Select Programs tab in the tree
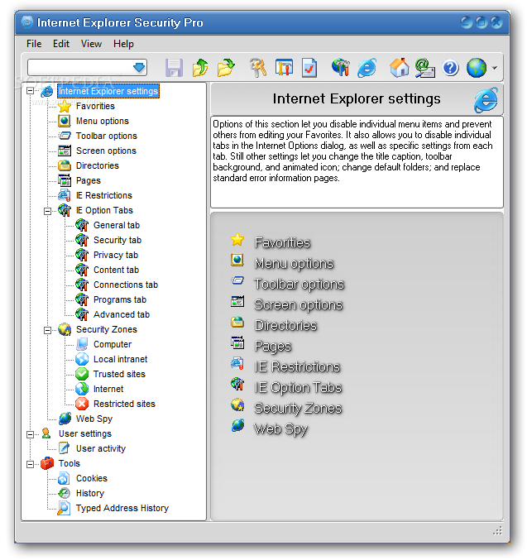527x560 pixels. 120,300
